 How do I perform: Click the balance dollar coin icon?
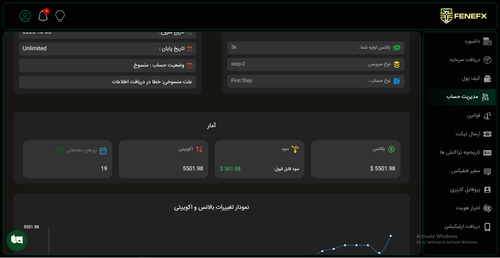391,149
